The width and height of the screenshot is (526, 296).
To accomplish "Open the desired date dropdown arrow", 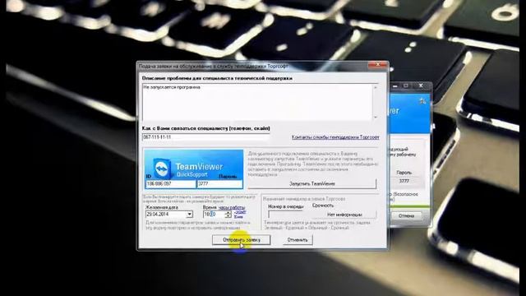I will click(x=190, y=214).
